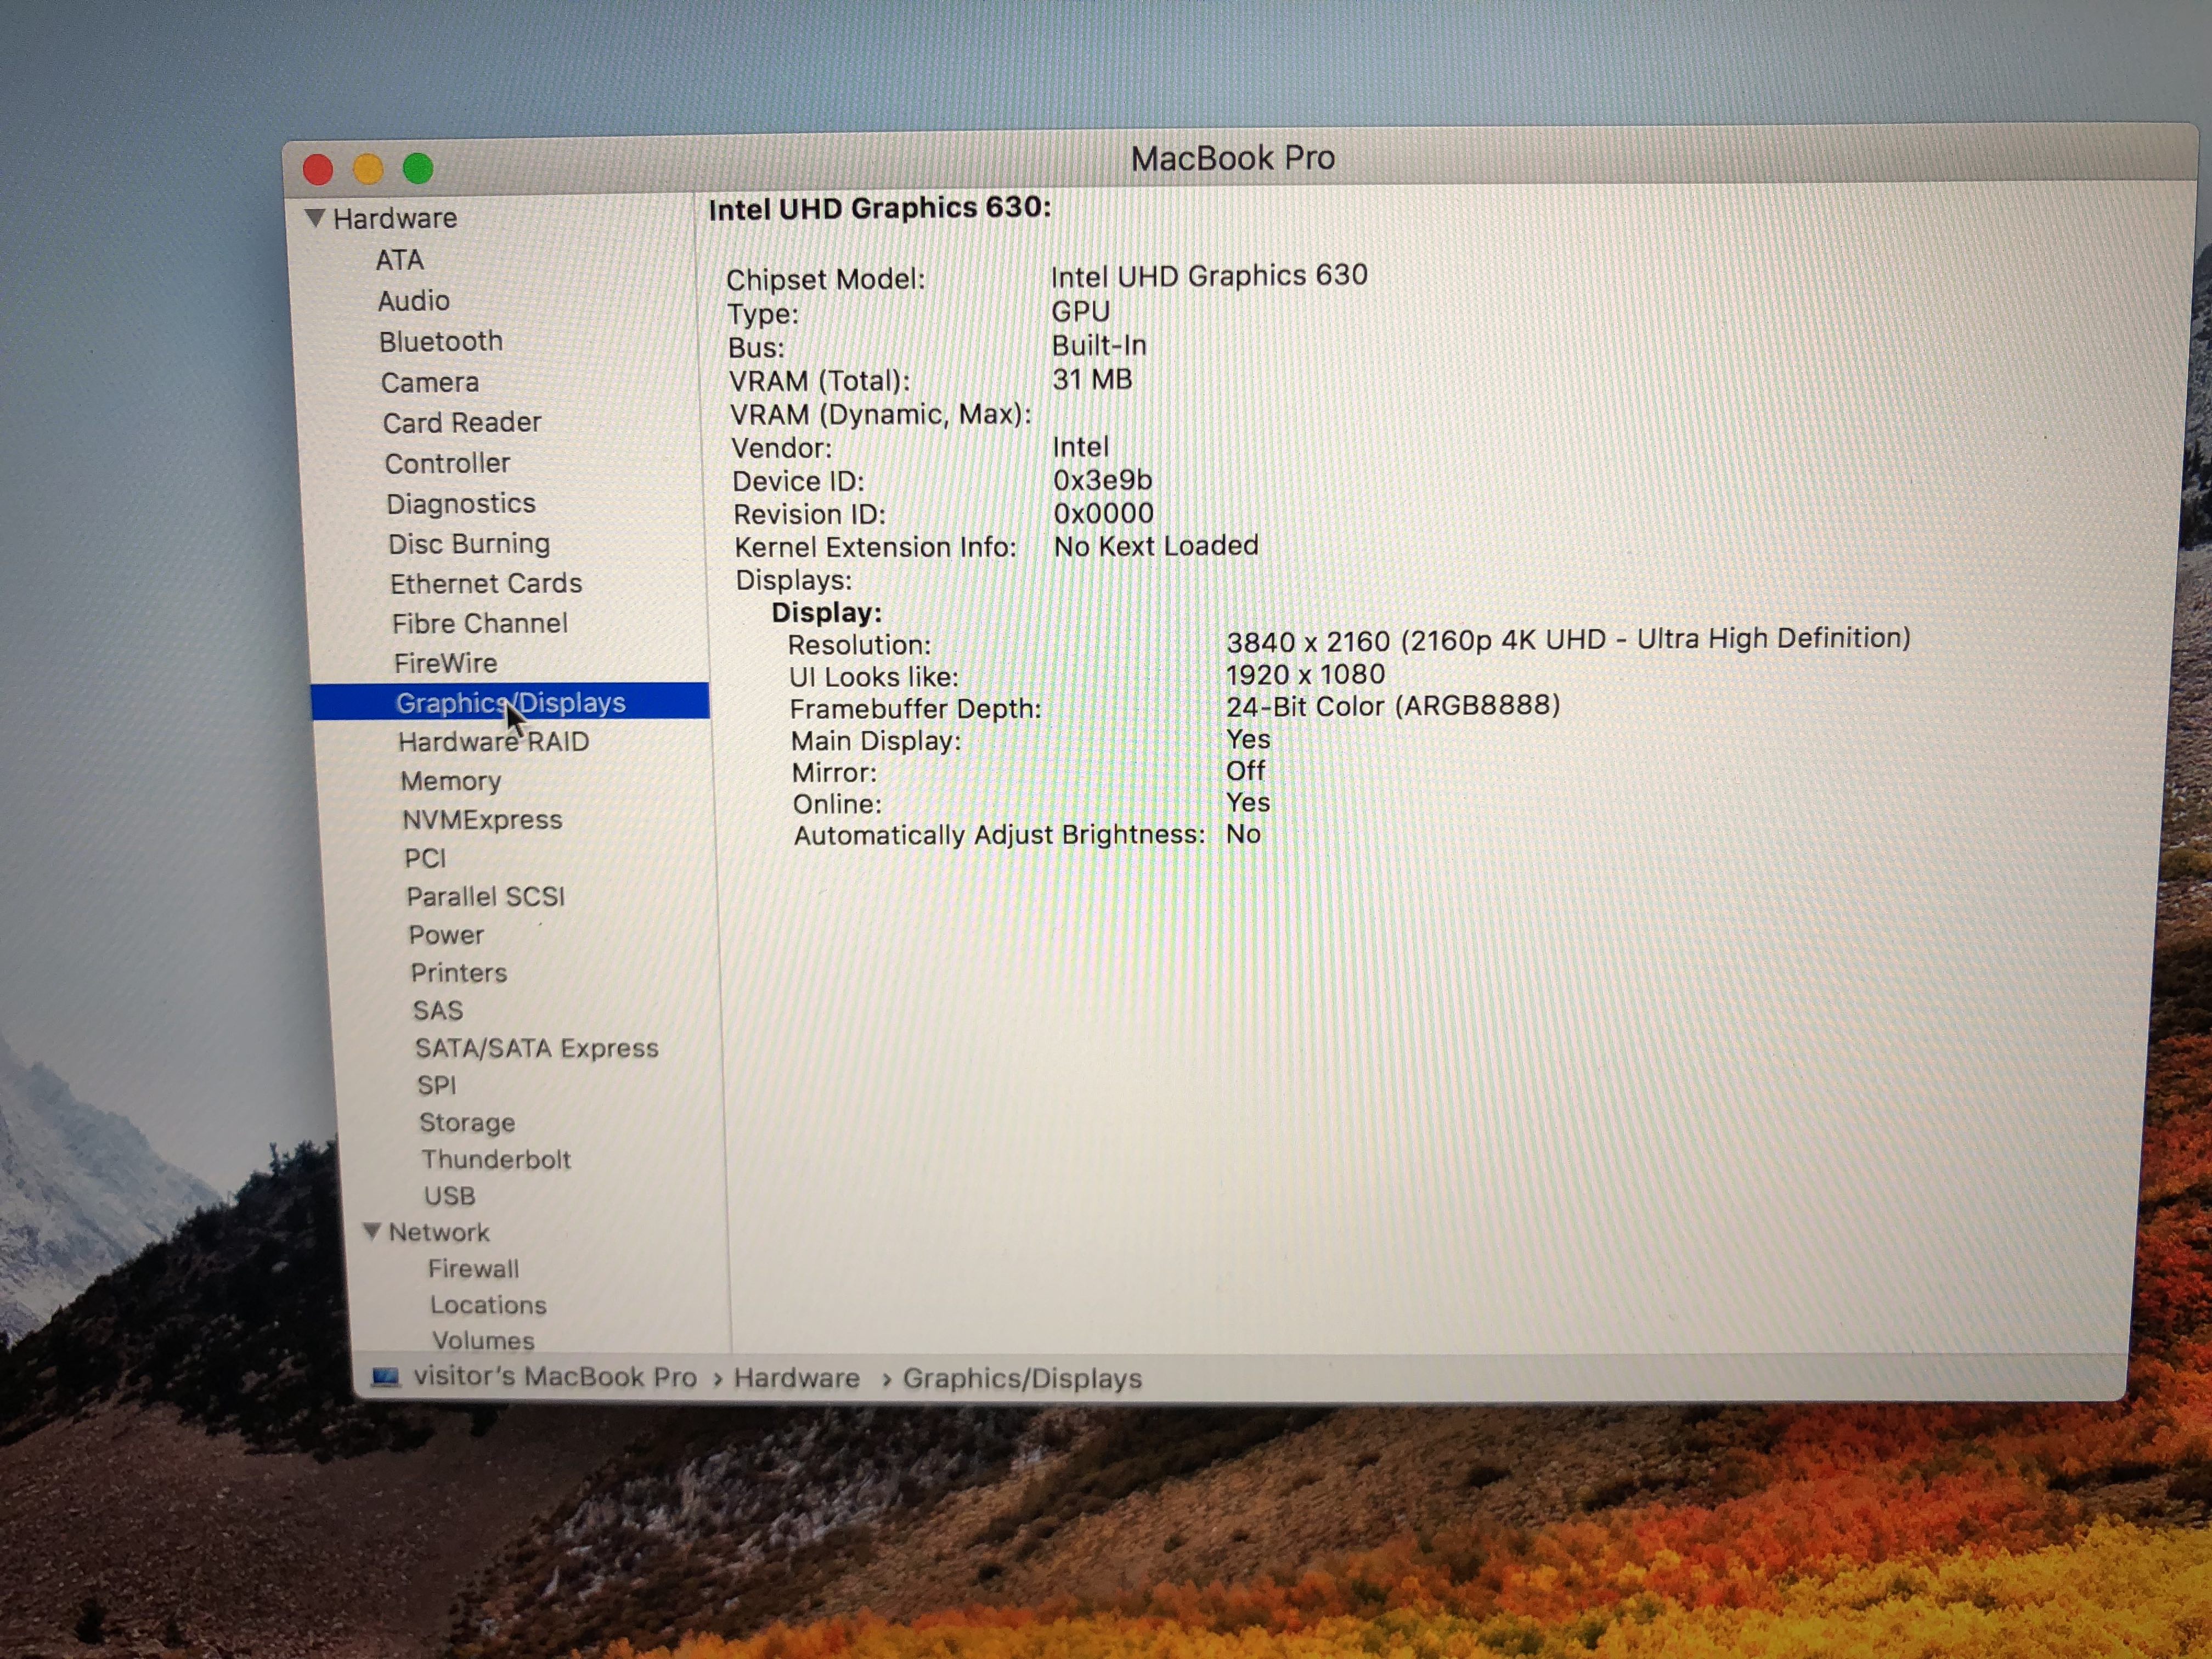The image size is (2212, 1659).
Task: Click the green zoom window button
Action: point(418,168)
